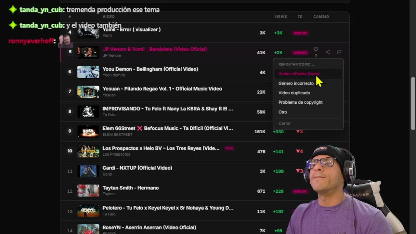Pick "Otro" in the report menu
The height and width of the screenshot is (234, 416).
[x=283, y=112]
